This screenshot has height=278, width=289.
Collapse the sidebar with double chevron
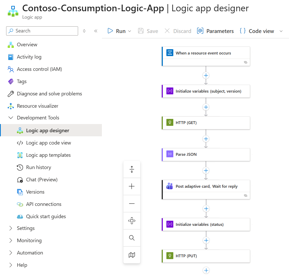pos(96,31)
